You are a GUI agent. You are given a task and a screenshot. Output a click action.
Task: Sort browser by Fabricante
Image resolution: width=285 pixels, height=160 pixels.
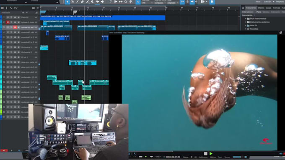tap(275, 12)
